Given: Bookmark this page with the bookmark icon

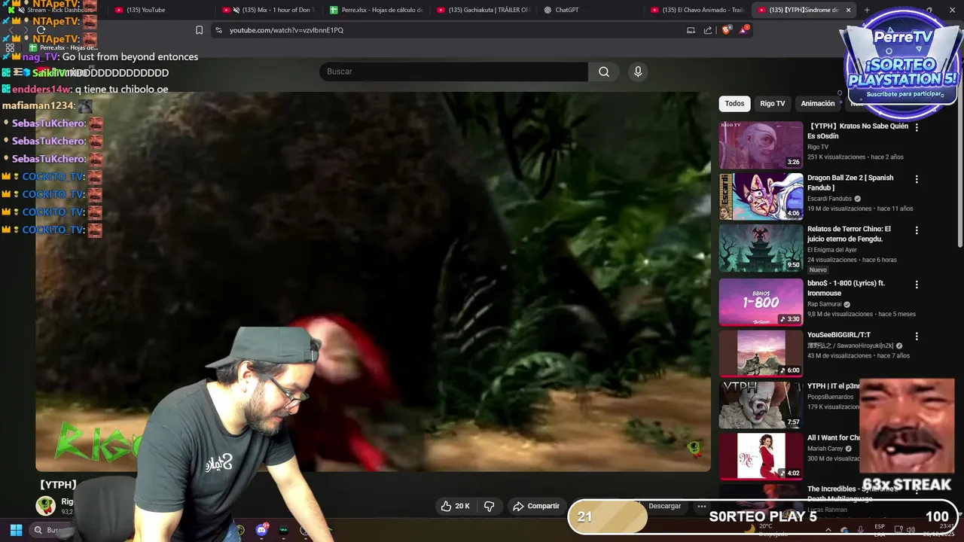Looking at the screenshot, I should click(199, 30).
